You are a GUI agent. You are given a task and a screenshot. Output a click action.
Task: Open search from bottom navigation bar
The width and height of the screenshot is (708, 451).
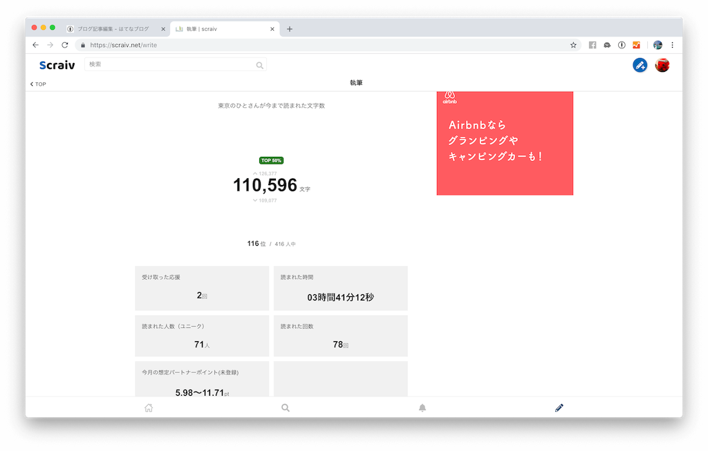pos(286,407)
